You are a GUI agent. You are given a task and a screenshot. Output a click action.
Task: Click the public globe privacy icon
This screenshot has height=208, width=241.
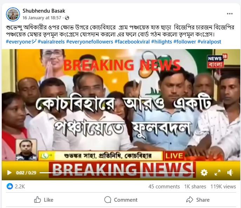pyautogui.click(x=67, y=18)
